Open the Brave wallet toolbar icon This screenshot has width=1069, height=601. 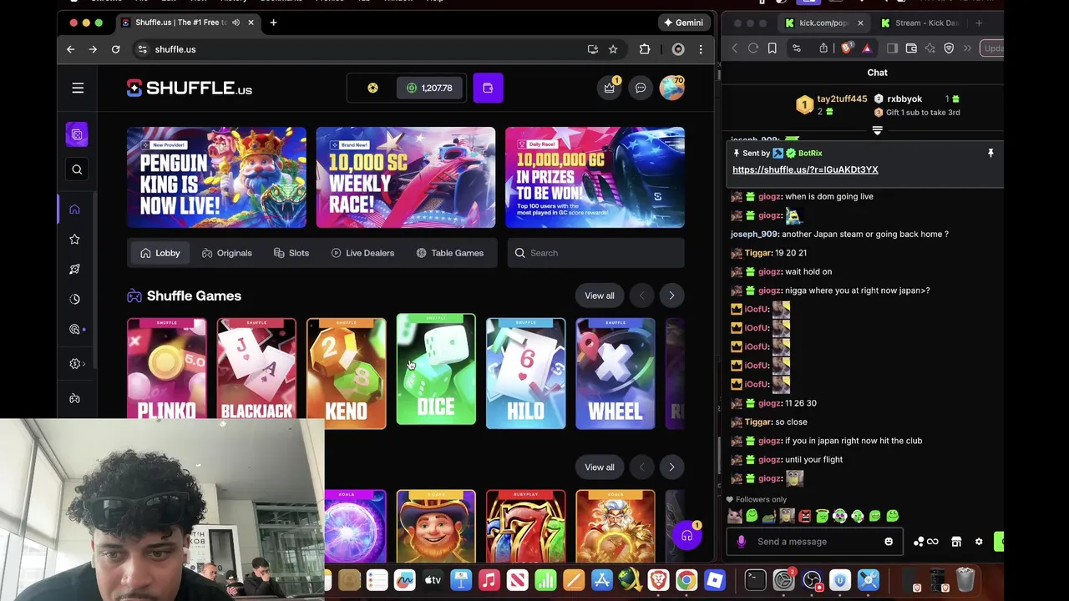(x=911, y=48)
